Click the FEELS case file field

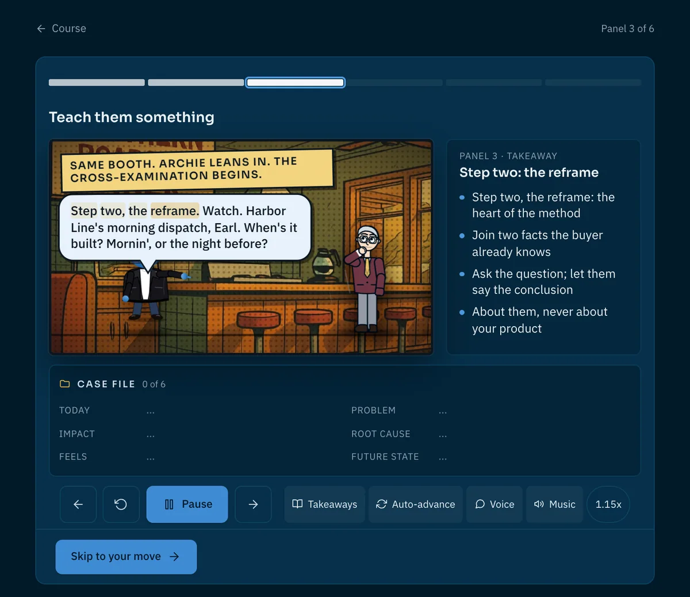coord(199,457)
